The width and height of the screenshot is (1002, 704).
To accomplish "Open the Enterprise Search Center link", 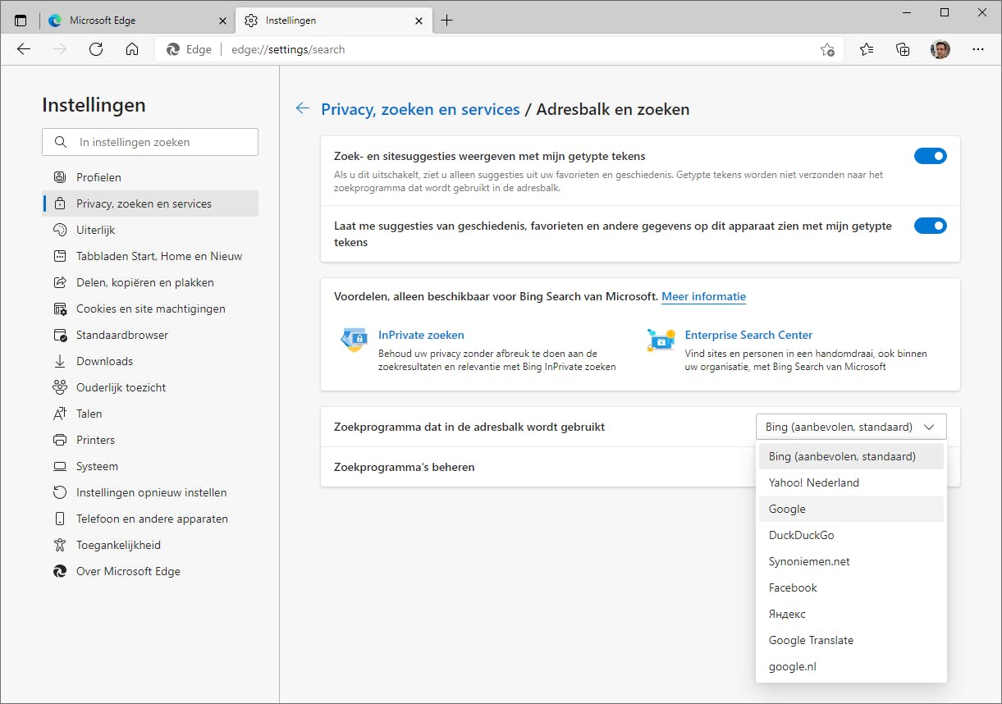I will [x=748, y=335].
